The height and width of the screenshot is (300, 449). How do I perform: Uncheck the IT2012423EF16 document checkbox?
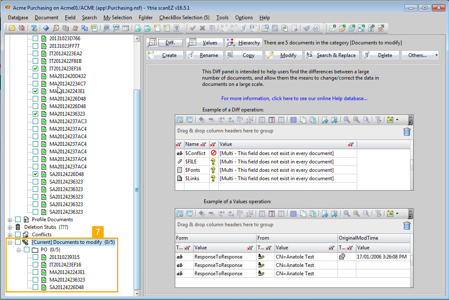35,68
